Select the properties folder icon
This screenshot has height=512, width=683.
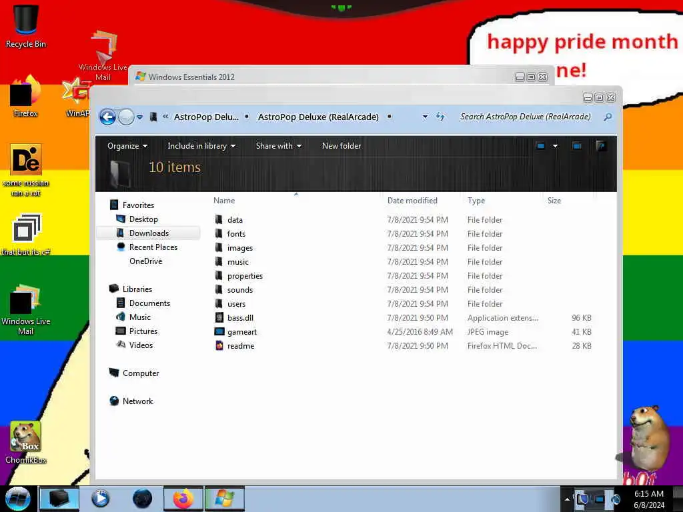[x=219, y=275]
